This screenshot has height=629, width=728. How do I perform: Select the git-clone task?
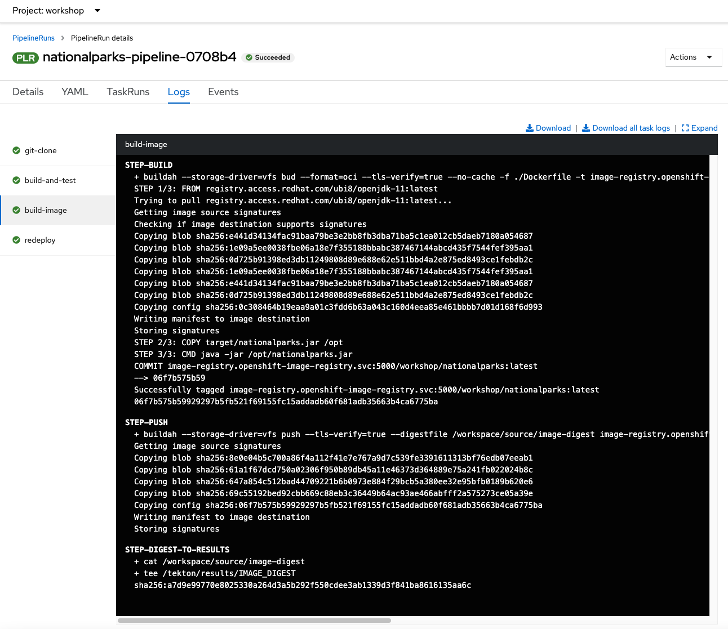57,150
